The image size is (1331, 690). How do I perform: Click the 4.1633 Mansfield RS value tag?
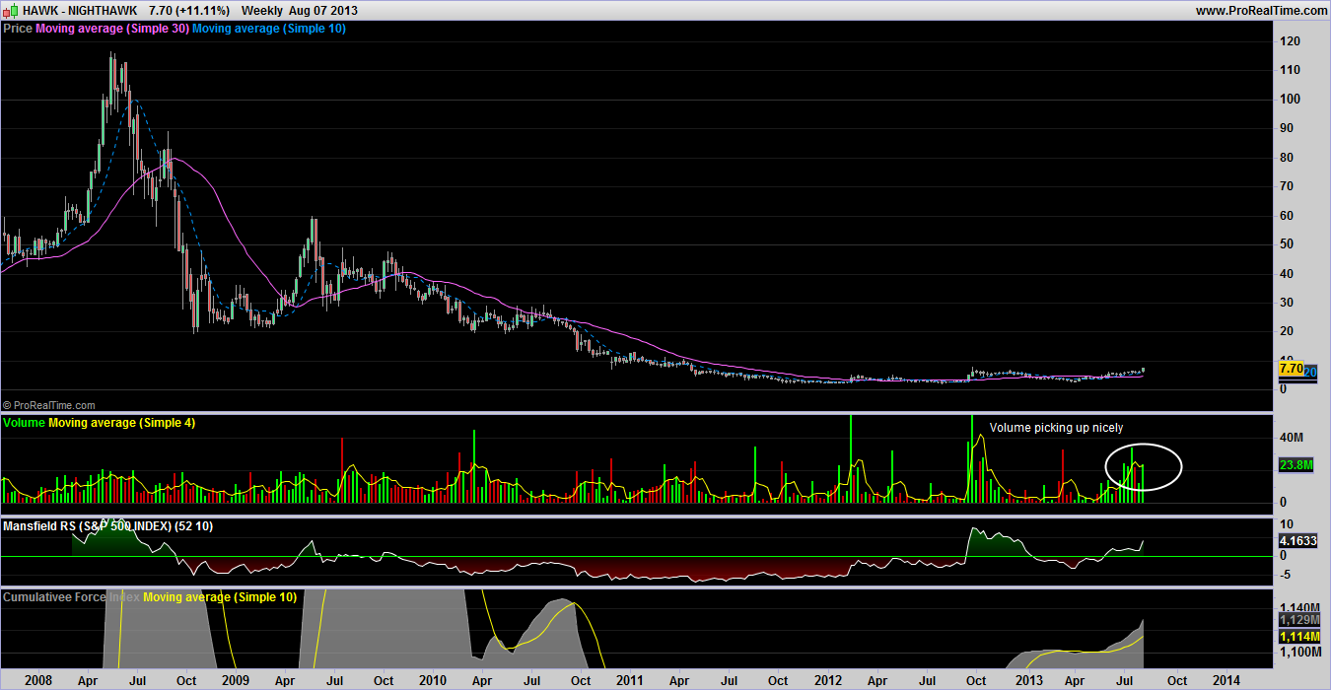(1296, 541)
